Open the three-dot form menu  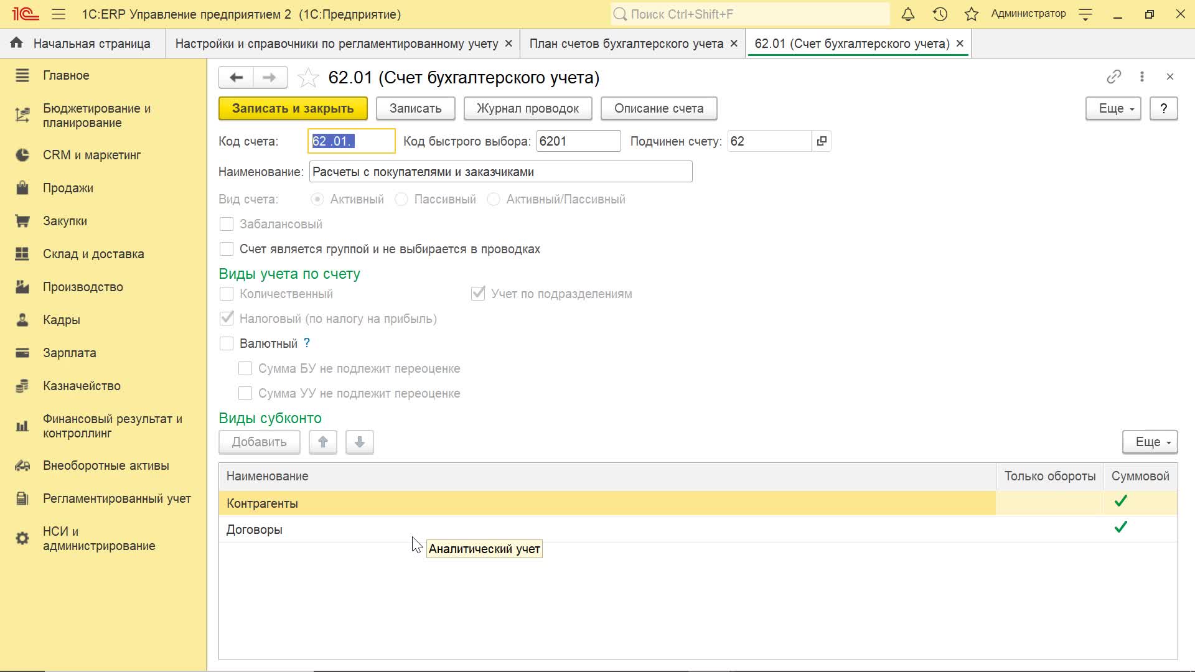[x=1141, y=77]
